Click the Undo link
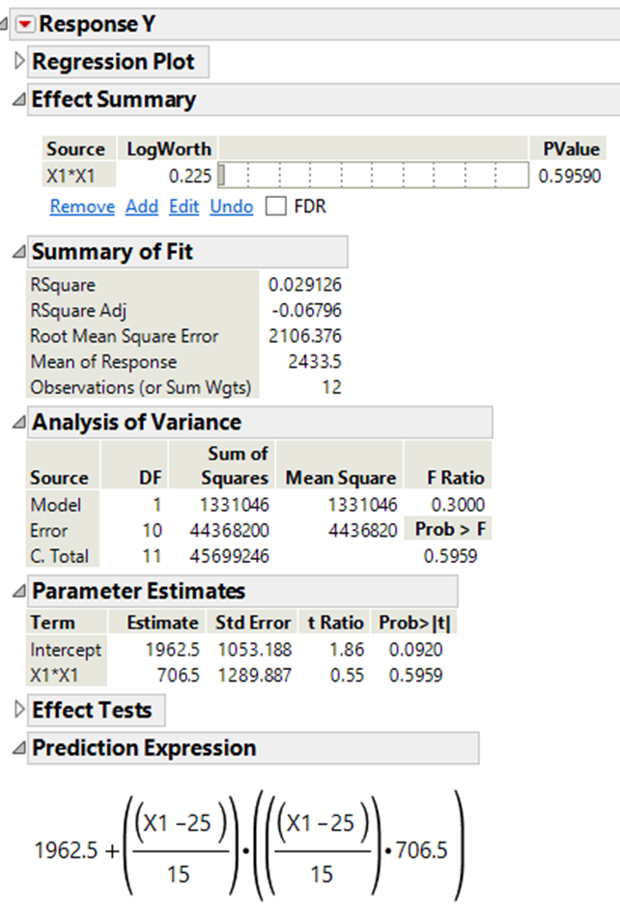The image size is (620, 920). (x=231, y=206)
